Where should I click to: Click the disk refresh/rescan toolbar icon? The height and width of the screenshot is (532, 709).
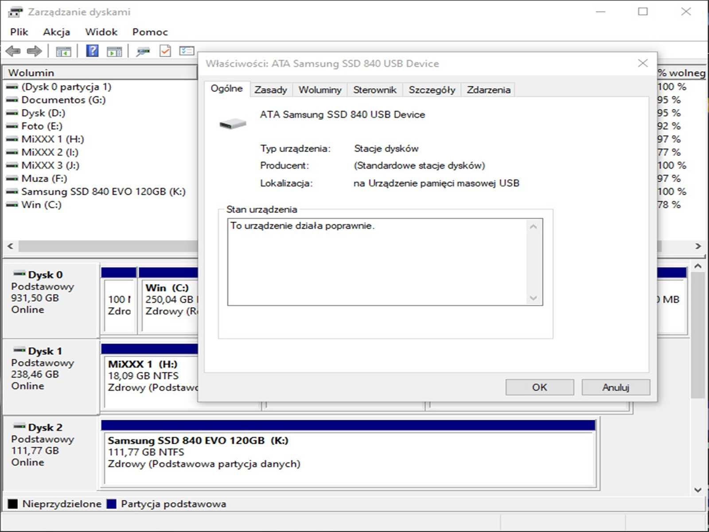point(143,51)
